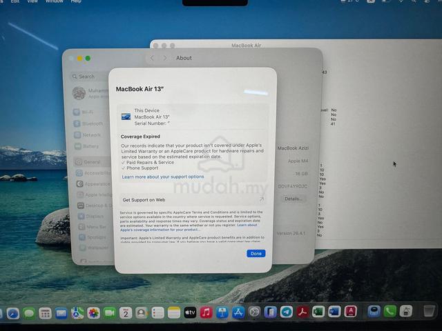Select Apple Intelligence in the sidebar

94,194
